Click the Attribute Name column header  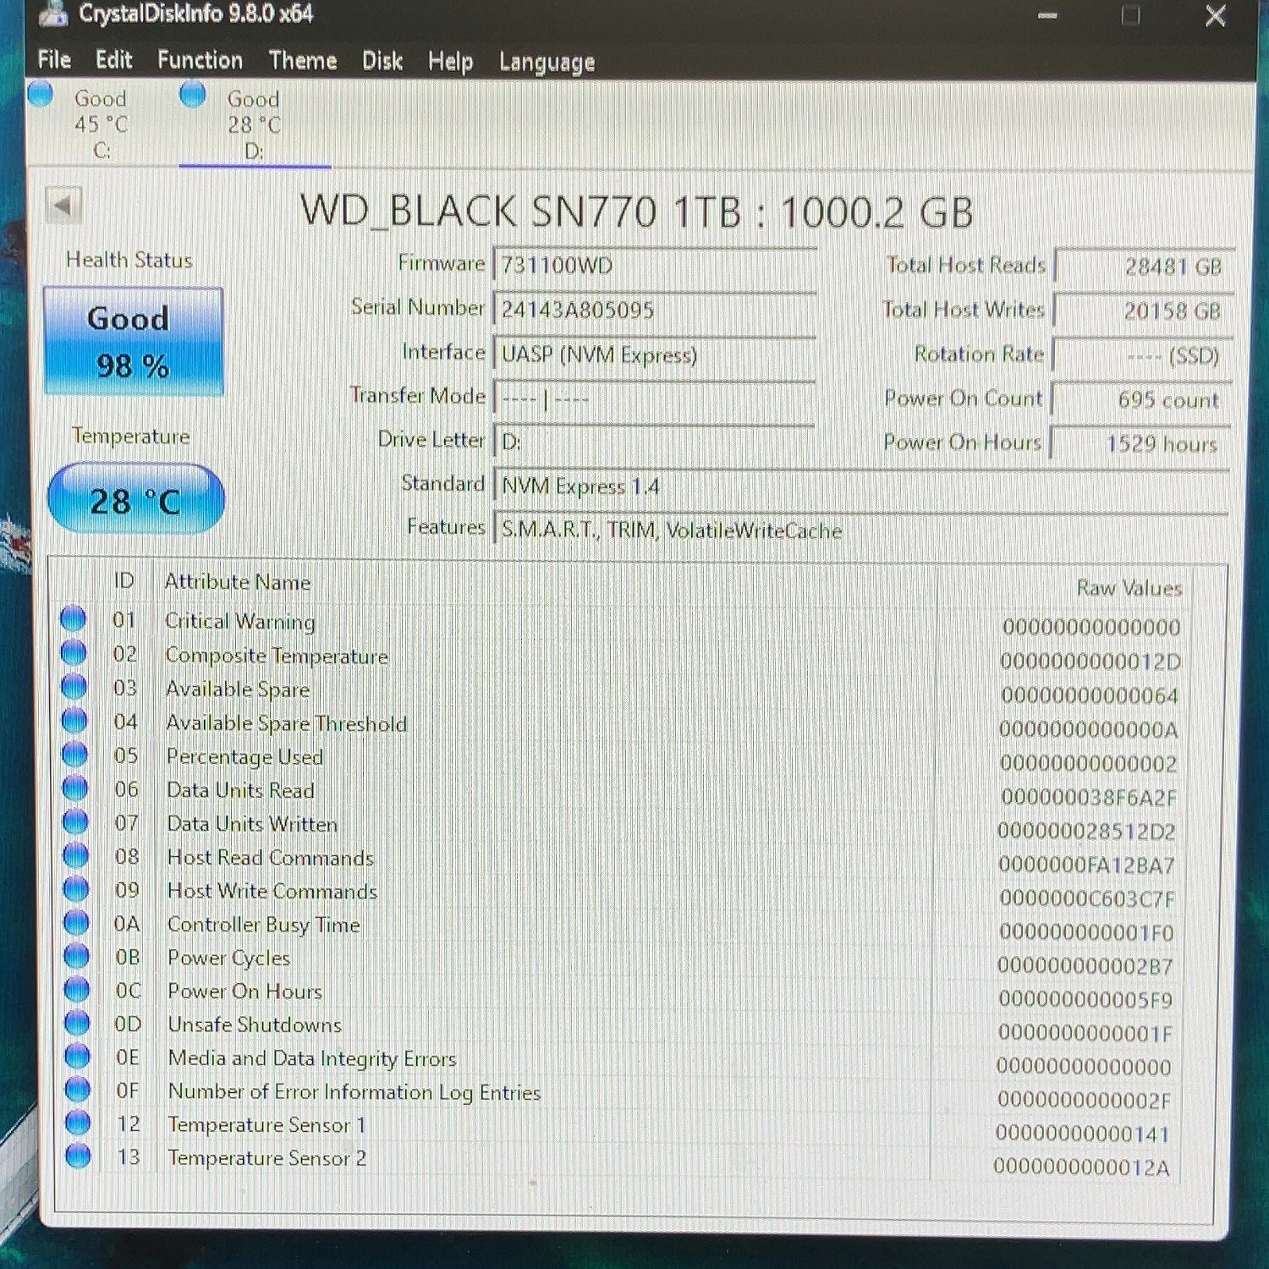click(238, 582)
